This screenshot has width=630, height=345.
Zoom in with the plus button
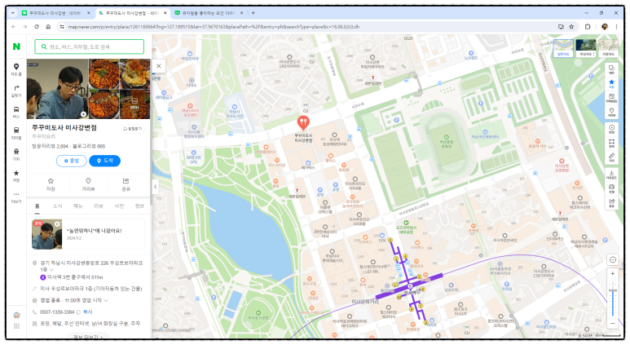(x=613, y=274)
